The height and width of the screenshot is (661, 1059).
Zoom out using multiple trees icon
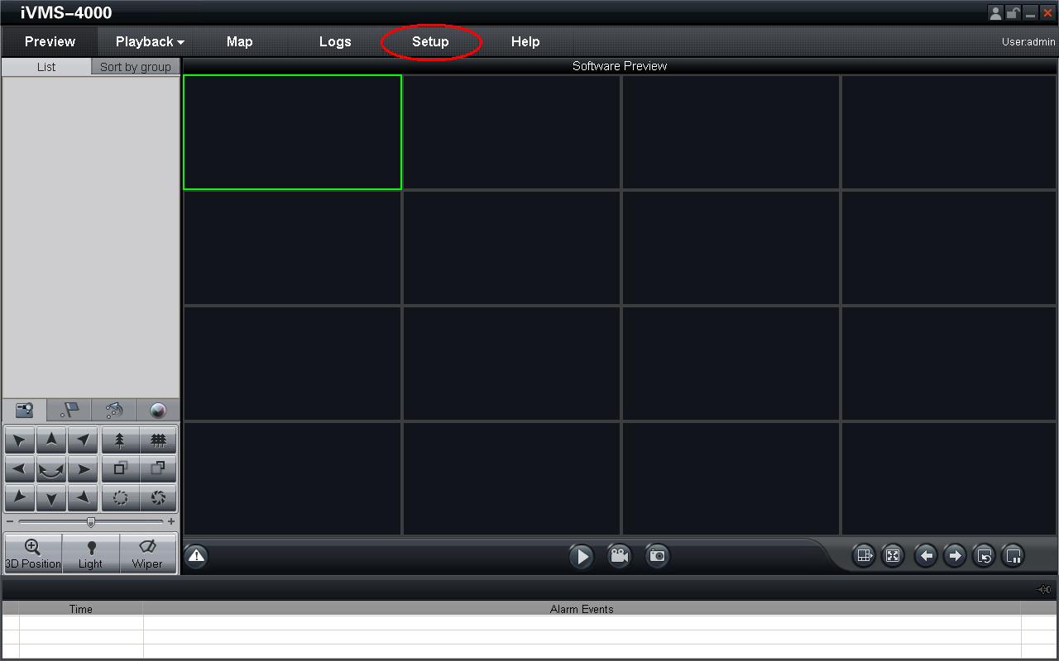[158, 440]
